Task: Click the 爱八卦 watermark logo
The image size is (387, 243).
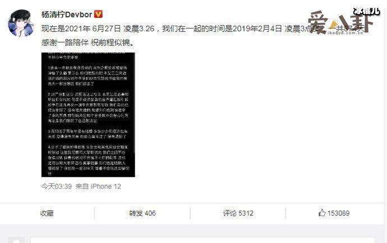Action: coord(340,22)
